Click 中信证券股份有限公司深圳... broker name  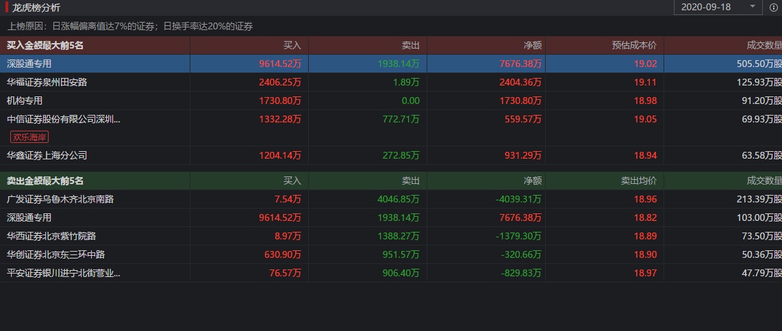pyautogui.click(x=63, y=119)
